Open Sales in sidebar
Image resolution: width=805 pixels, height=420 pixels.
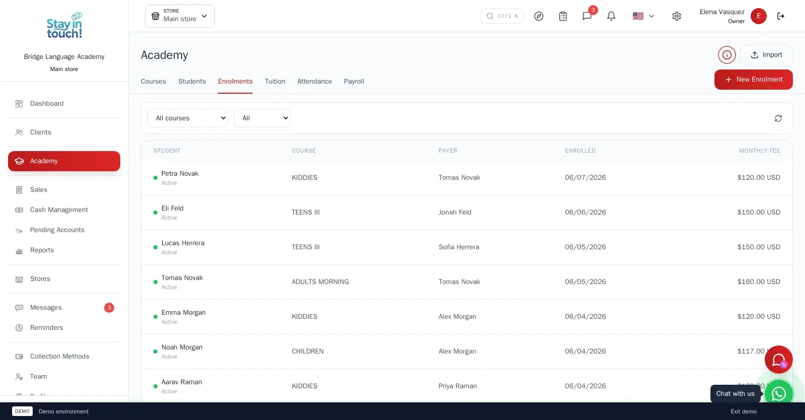click(64, 190)
